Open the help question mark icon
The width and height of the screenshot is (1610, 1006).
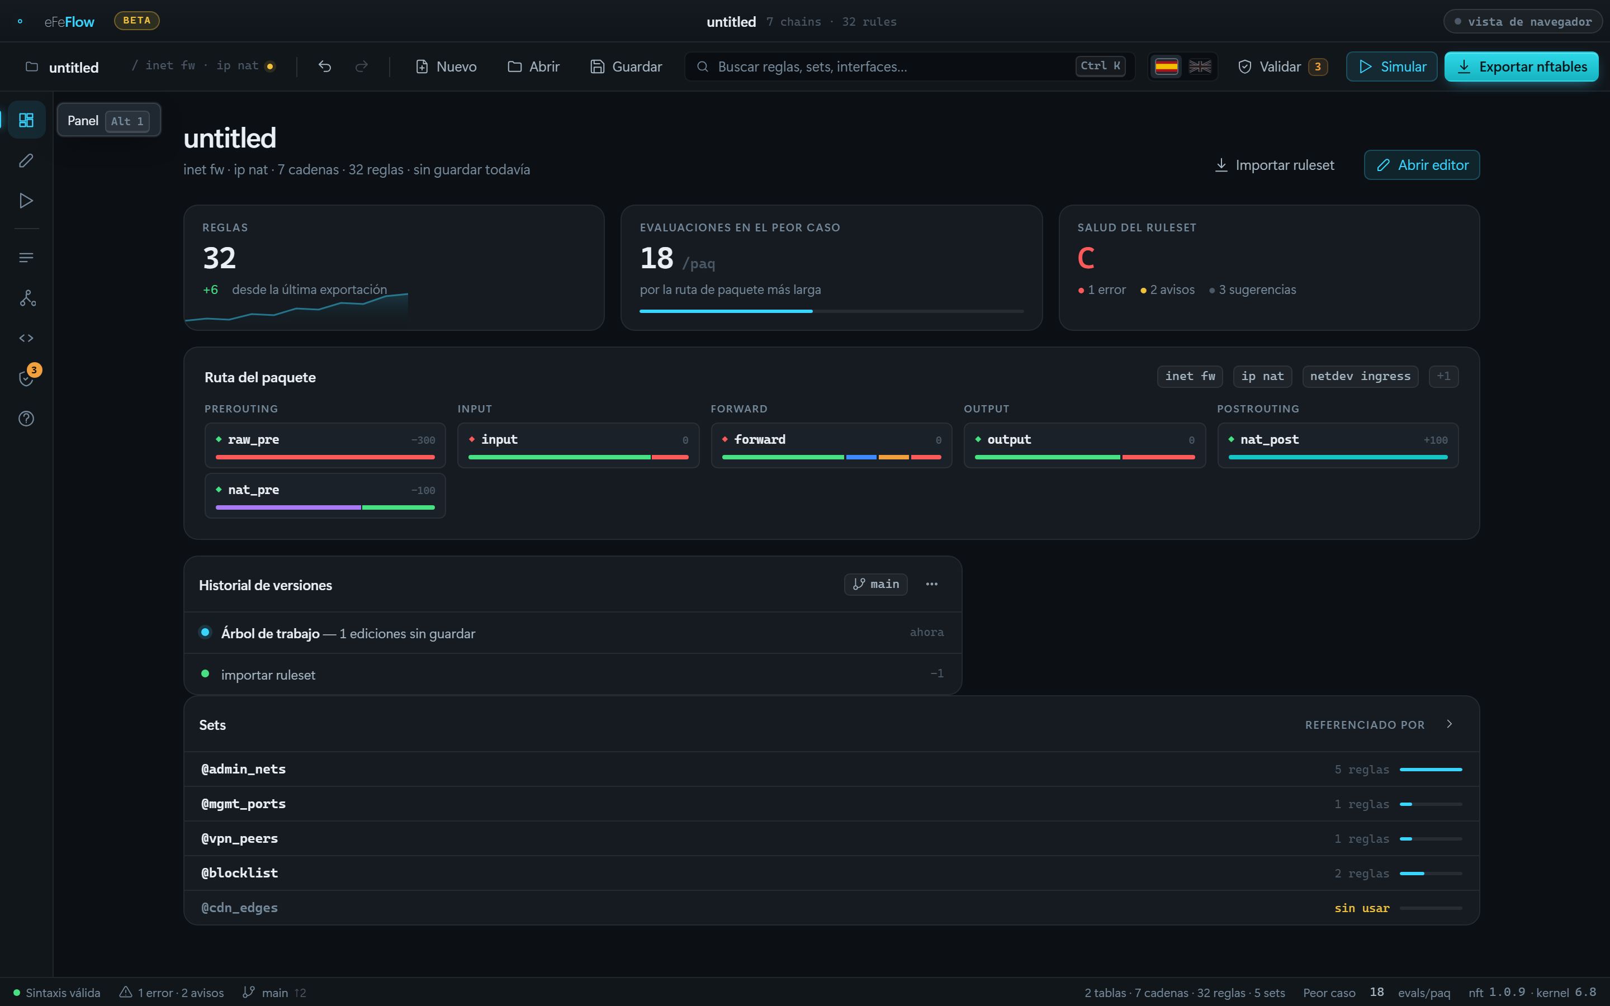click(26, 419)
